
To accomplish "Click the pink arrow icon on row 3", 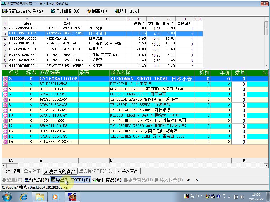I will tap(5, 79).
